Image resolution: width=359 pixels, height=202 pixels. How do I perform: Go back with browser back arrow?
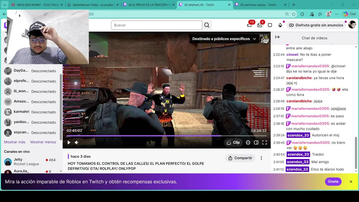4,14
